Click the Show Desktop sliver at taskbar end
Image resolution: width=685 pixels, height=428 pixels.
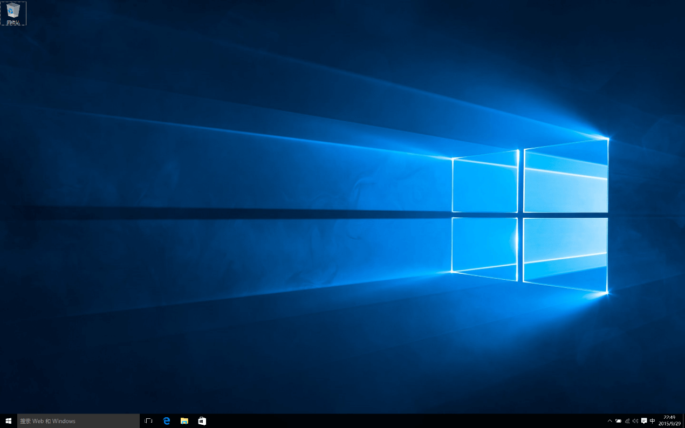(683, 421)
